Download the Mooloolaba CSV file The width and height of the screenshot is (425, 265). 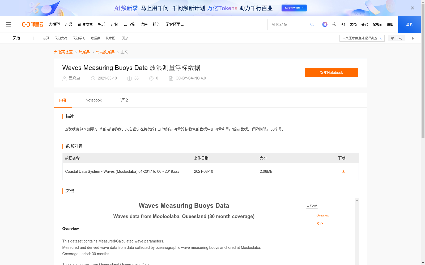point(343,171)
